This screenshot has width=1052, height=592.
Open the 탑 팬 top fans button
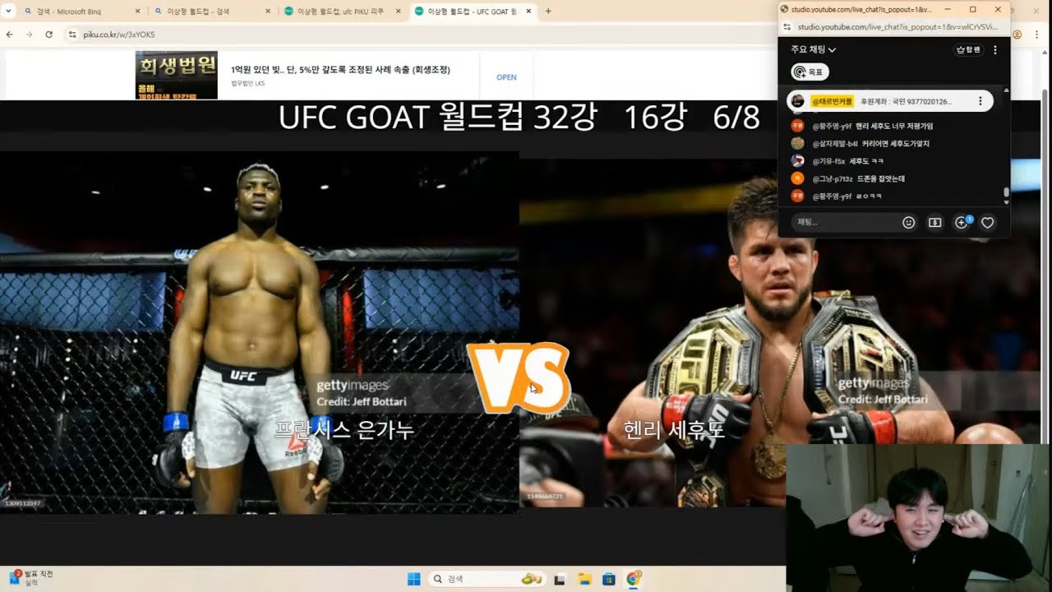(x=969, y=49)
